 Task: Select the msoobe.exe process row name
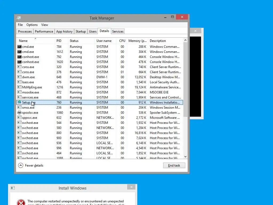click(x=30, y=92)
